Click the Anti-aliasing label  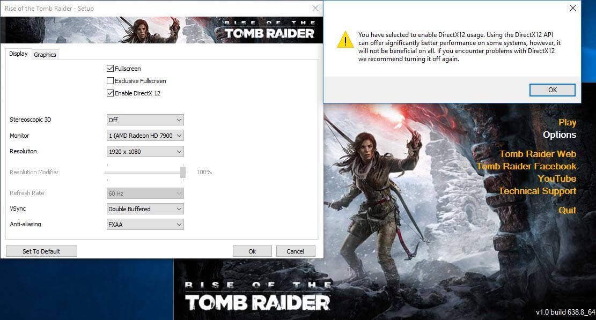25,224
